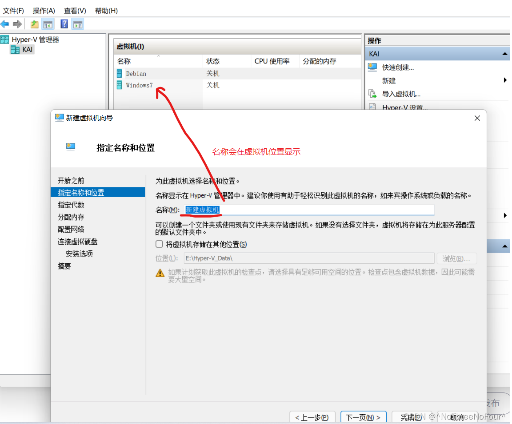Image resolution: width=512 pixels, height=424 pixels.
Task: Enable 将虚拟机存储在其他位置 checkbox
Action: click(160, 244)
